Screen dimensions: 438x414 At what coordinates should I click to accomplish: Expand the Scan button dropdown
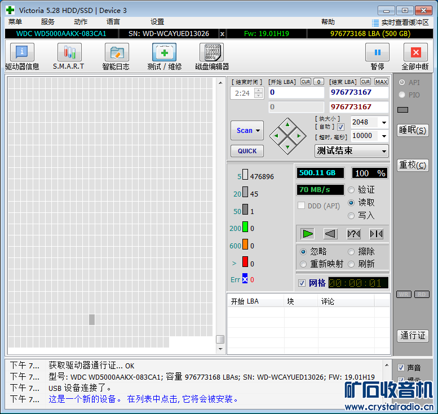pos(258,130)
